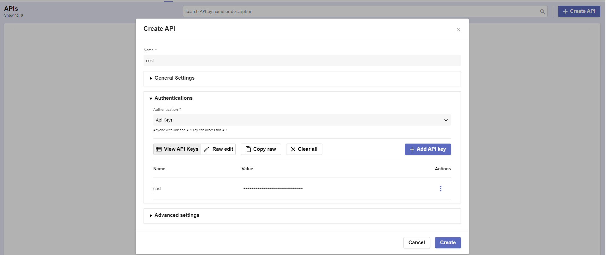Image resolution: width=606 pixels, height=255 pixels.
Task: Click Create API button in header
Action: point(579,11)
